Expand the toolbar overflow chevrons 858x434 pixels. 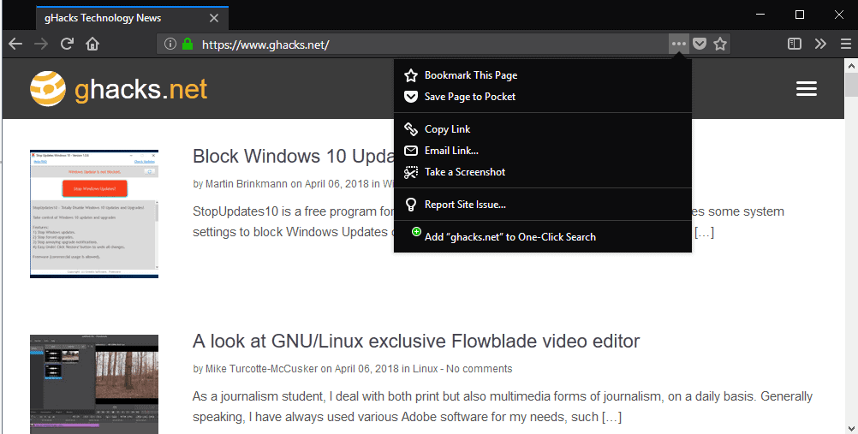coord(820,44)
